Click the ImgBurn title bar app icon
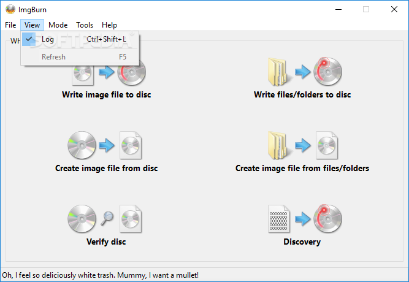 coord(10,9)
